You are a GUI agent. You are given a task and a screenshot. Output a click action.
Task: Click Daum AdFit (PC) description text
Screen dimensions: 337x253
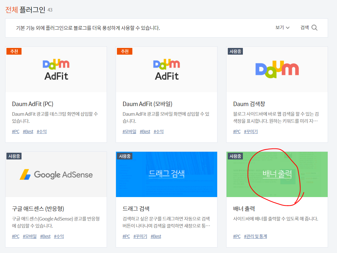[x=55, y=117]
